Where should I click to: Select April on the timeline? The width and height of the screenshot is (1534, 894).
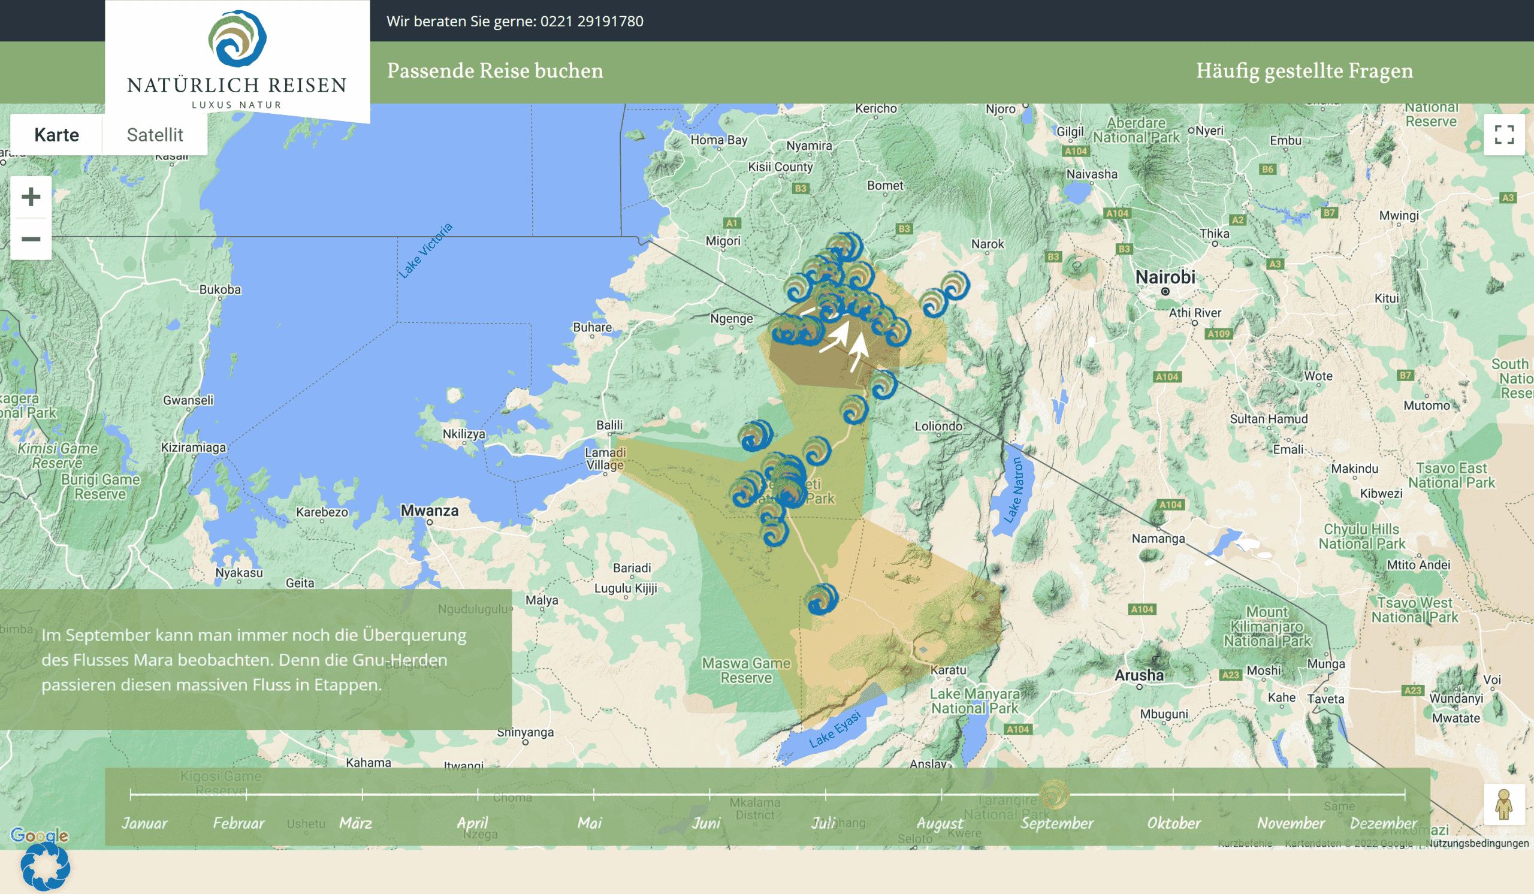pos(472,823)
